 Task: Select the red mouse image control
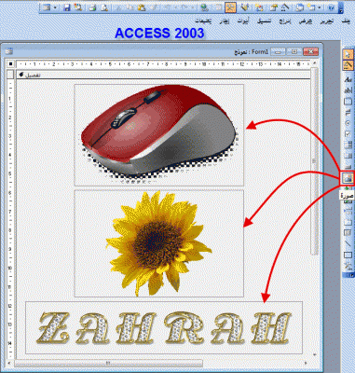pyautogui.click(x=158, y=135)
